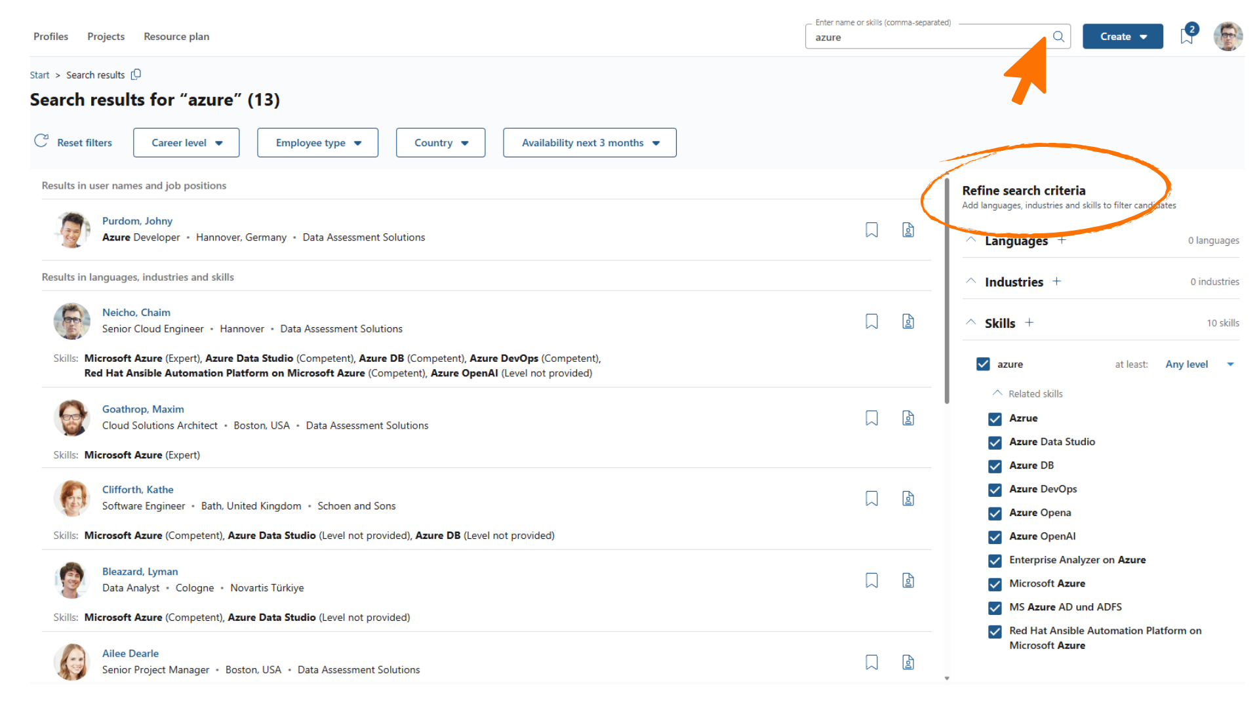The height and width of the screenshot is (708, 1259).
Task: Open the bookmarks icon with badge 2
Action: coord(1188,35)
